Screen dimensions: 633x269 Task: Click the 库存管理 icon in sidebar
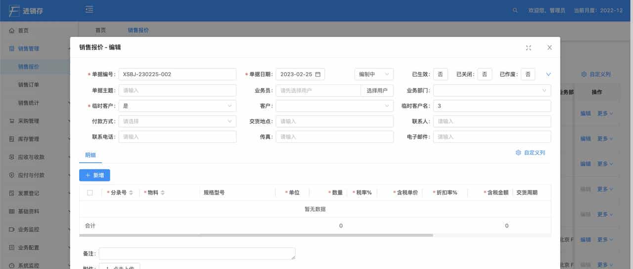12,139
